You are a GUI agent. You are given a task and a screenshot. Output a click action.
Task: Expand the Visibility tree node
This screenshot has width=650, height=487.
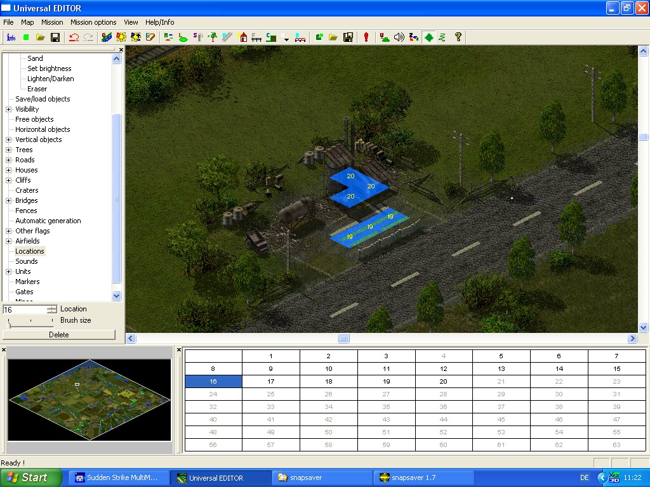point(8,109)
